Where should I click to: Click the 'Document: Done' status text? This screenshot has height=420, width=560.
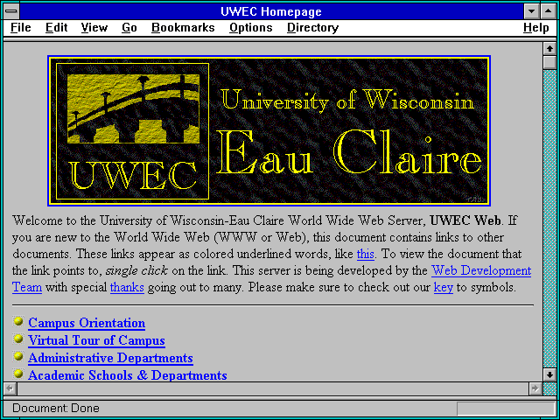pos(56,408)
